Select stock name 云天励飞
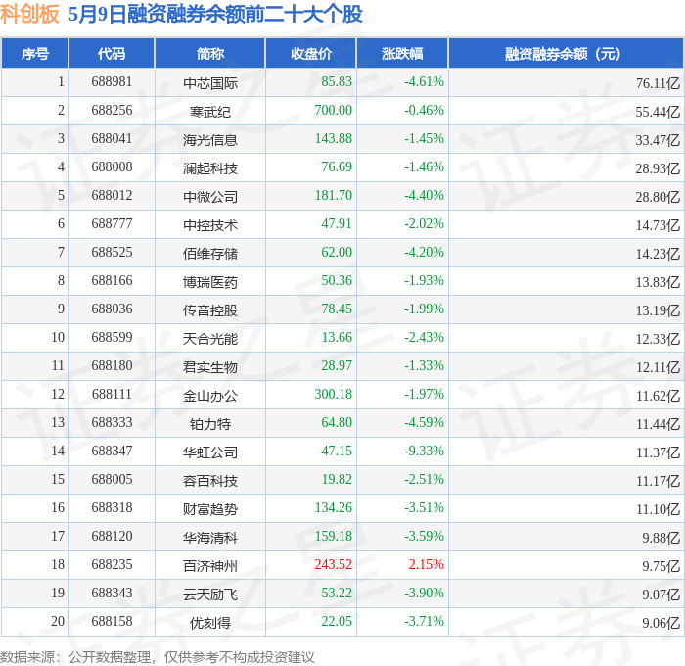This screenshot has width=685, height=666. click(x=210, y=595)
